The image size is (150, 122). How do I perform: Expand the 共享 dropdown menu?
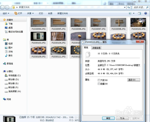30,13
